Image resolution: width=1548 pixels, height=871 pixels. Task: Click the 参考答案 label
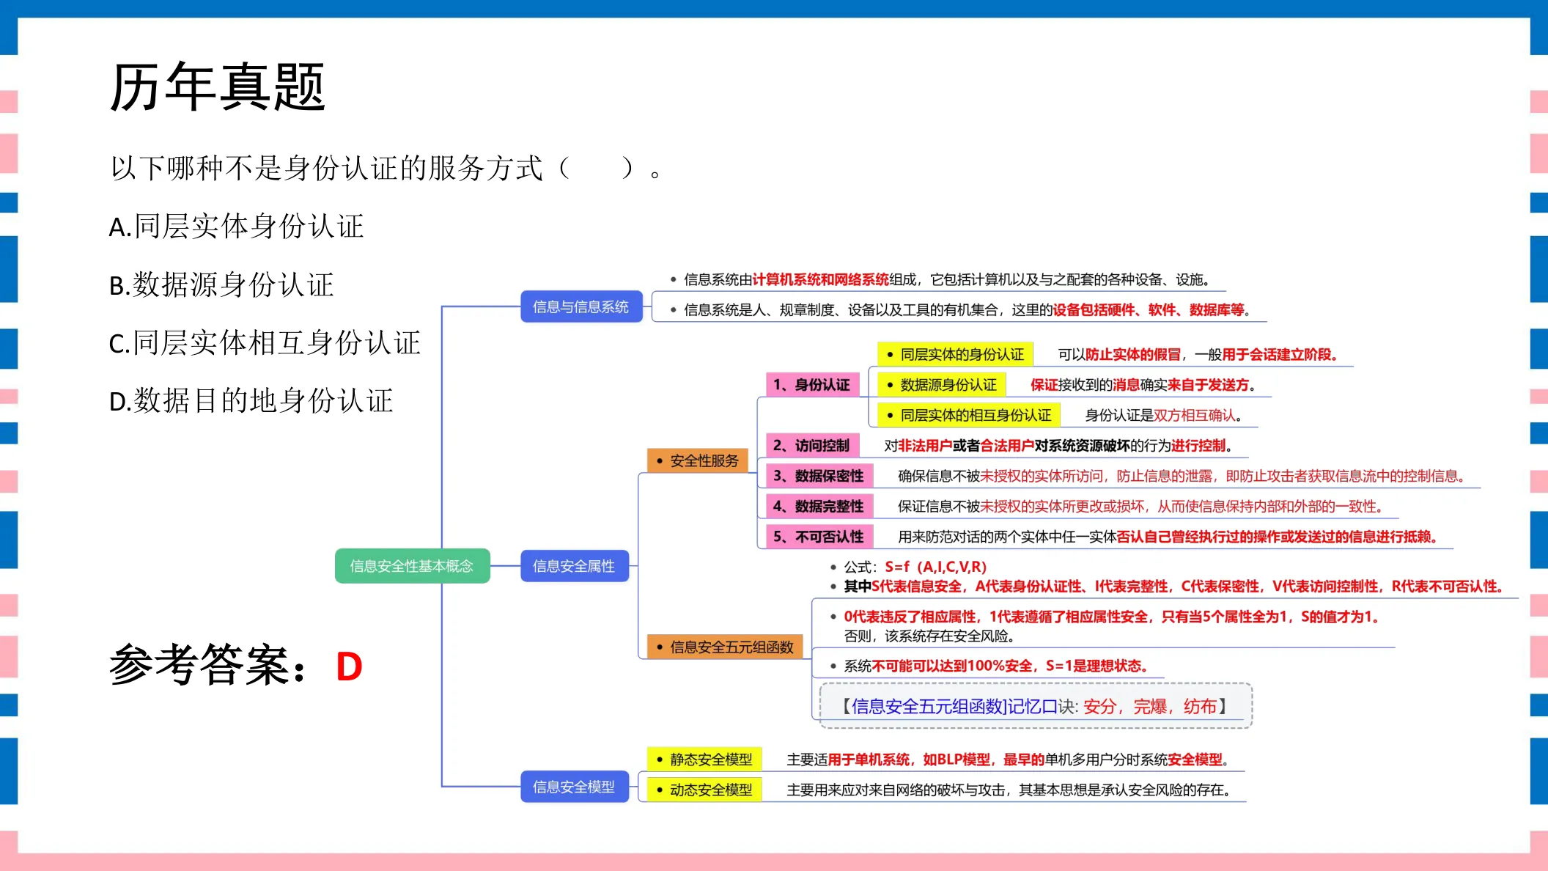pos(209,665)
